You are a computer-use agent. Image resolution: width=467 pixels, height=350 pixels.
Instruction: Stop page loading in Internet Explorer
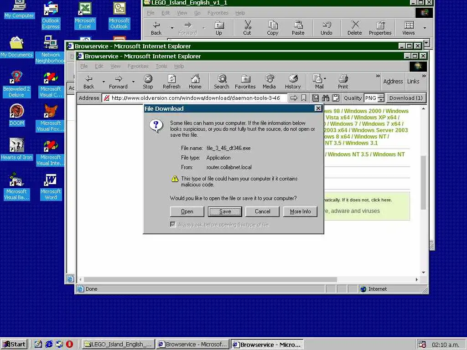(148, 82)
